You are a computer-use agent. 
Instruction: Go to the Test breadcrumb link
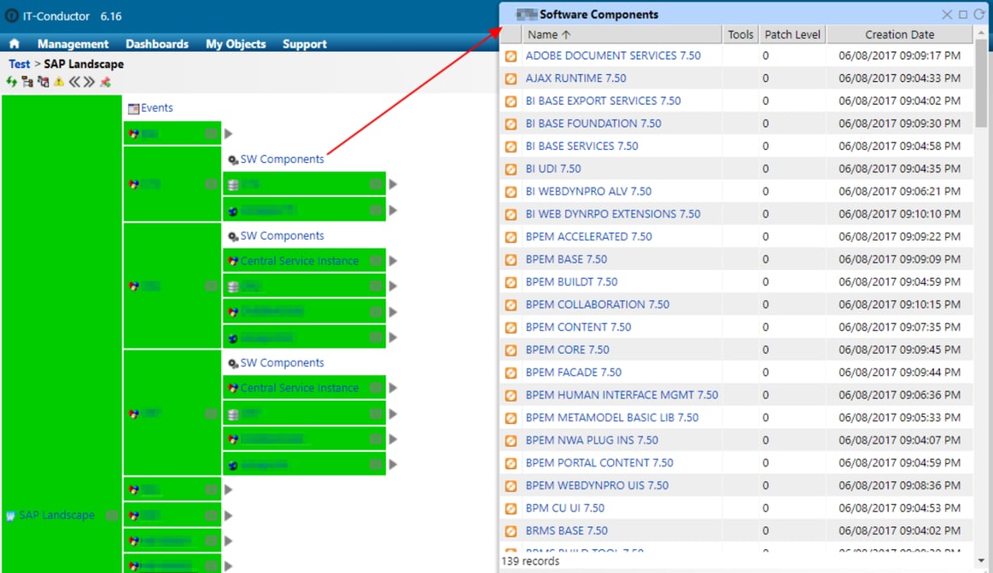tap(19, 64)
